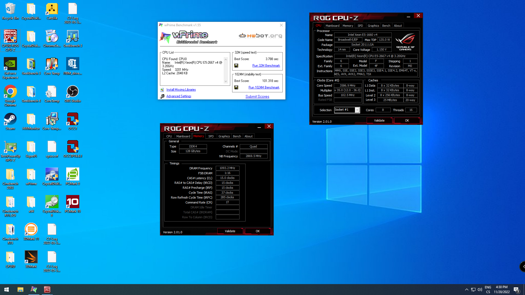Open Steam desktop shortcut
525x295 pixels.
coord(10,122)
